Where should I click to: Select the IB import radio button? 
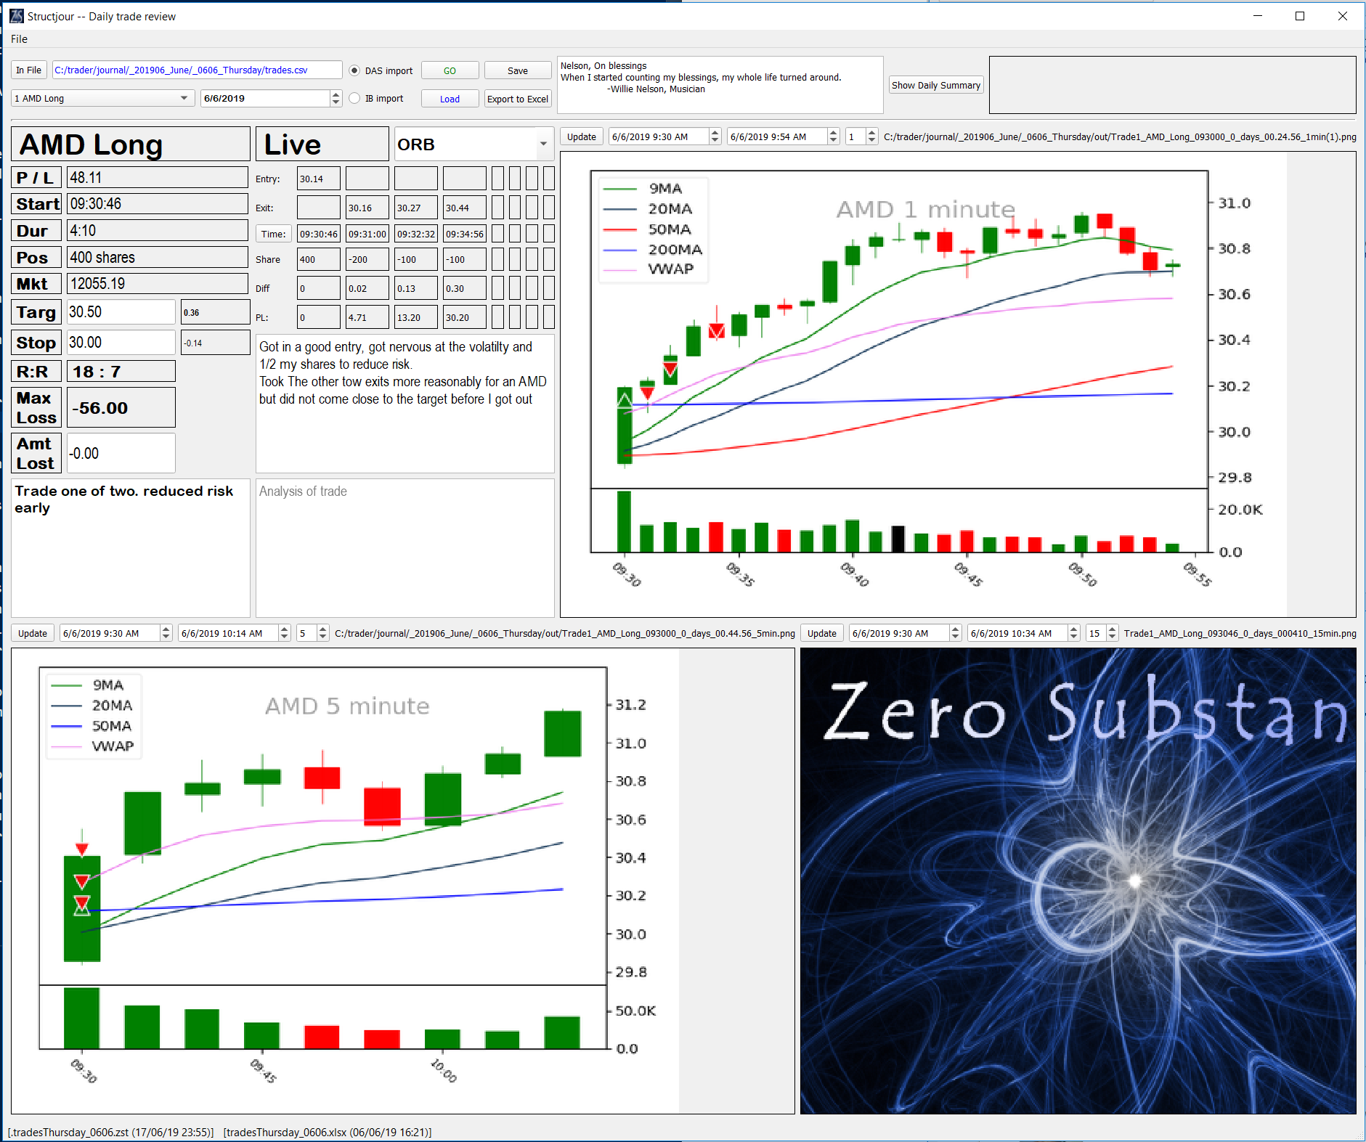click(354, 98)
